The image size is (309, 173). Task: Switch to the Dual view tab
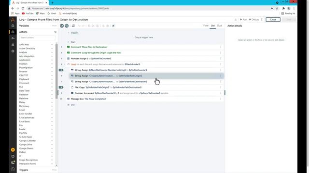click(x=219, y=25)
